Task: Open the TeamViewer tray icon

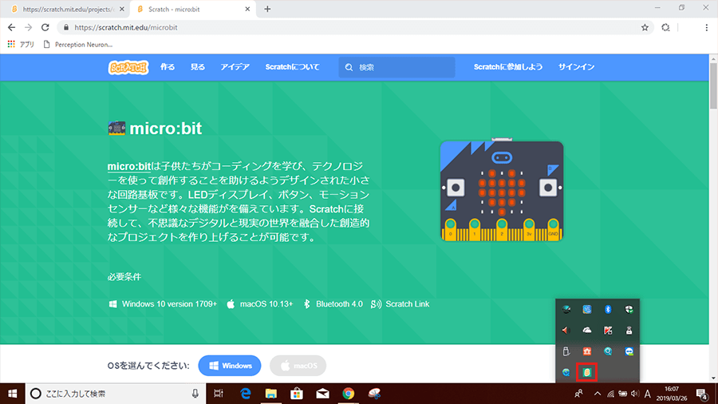Action: [629, 351]
